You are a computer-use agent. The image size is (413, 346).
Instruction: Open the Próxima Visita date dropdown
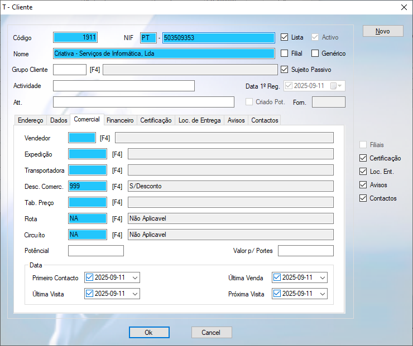pyautogui.click(x=322, y=294)
